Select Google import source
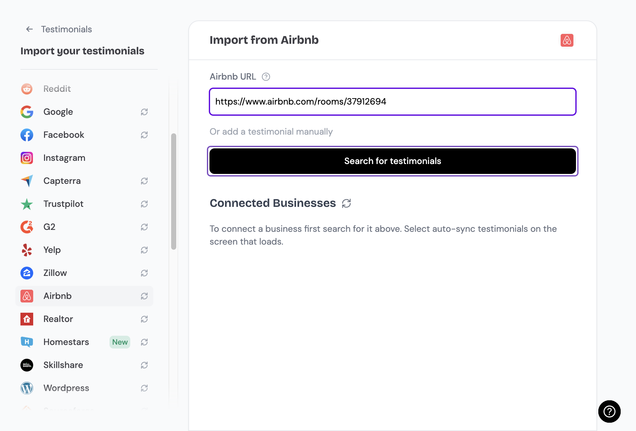This screenshot has height=431, width=636. pyautogui.click(x=84, y=112)
